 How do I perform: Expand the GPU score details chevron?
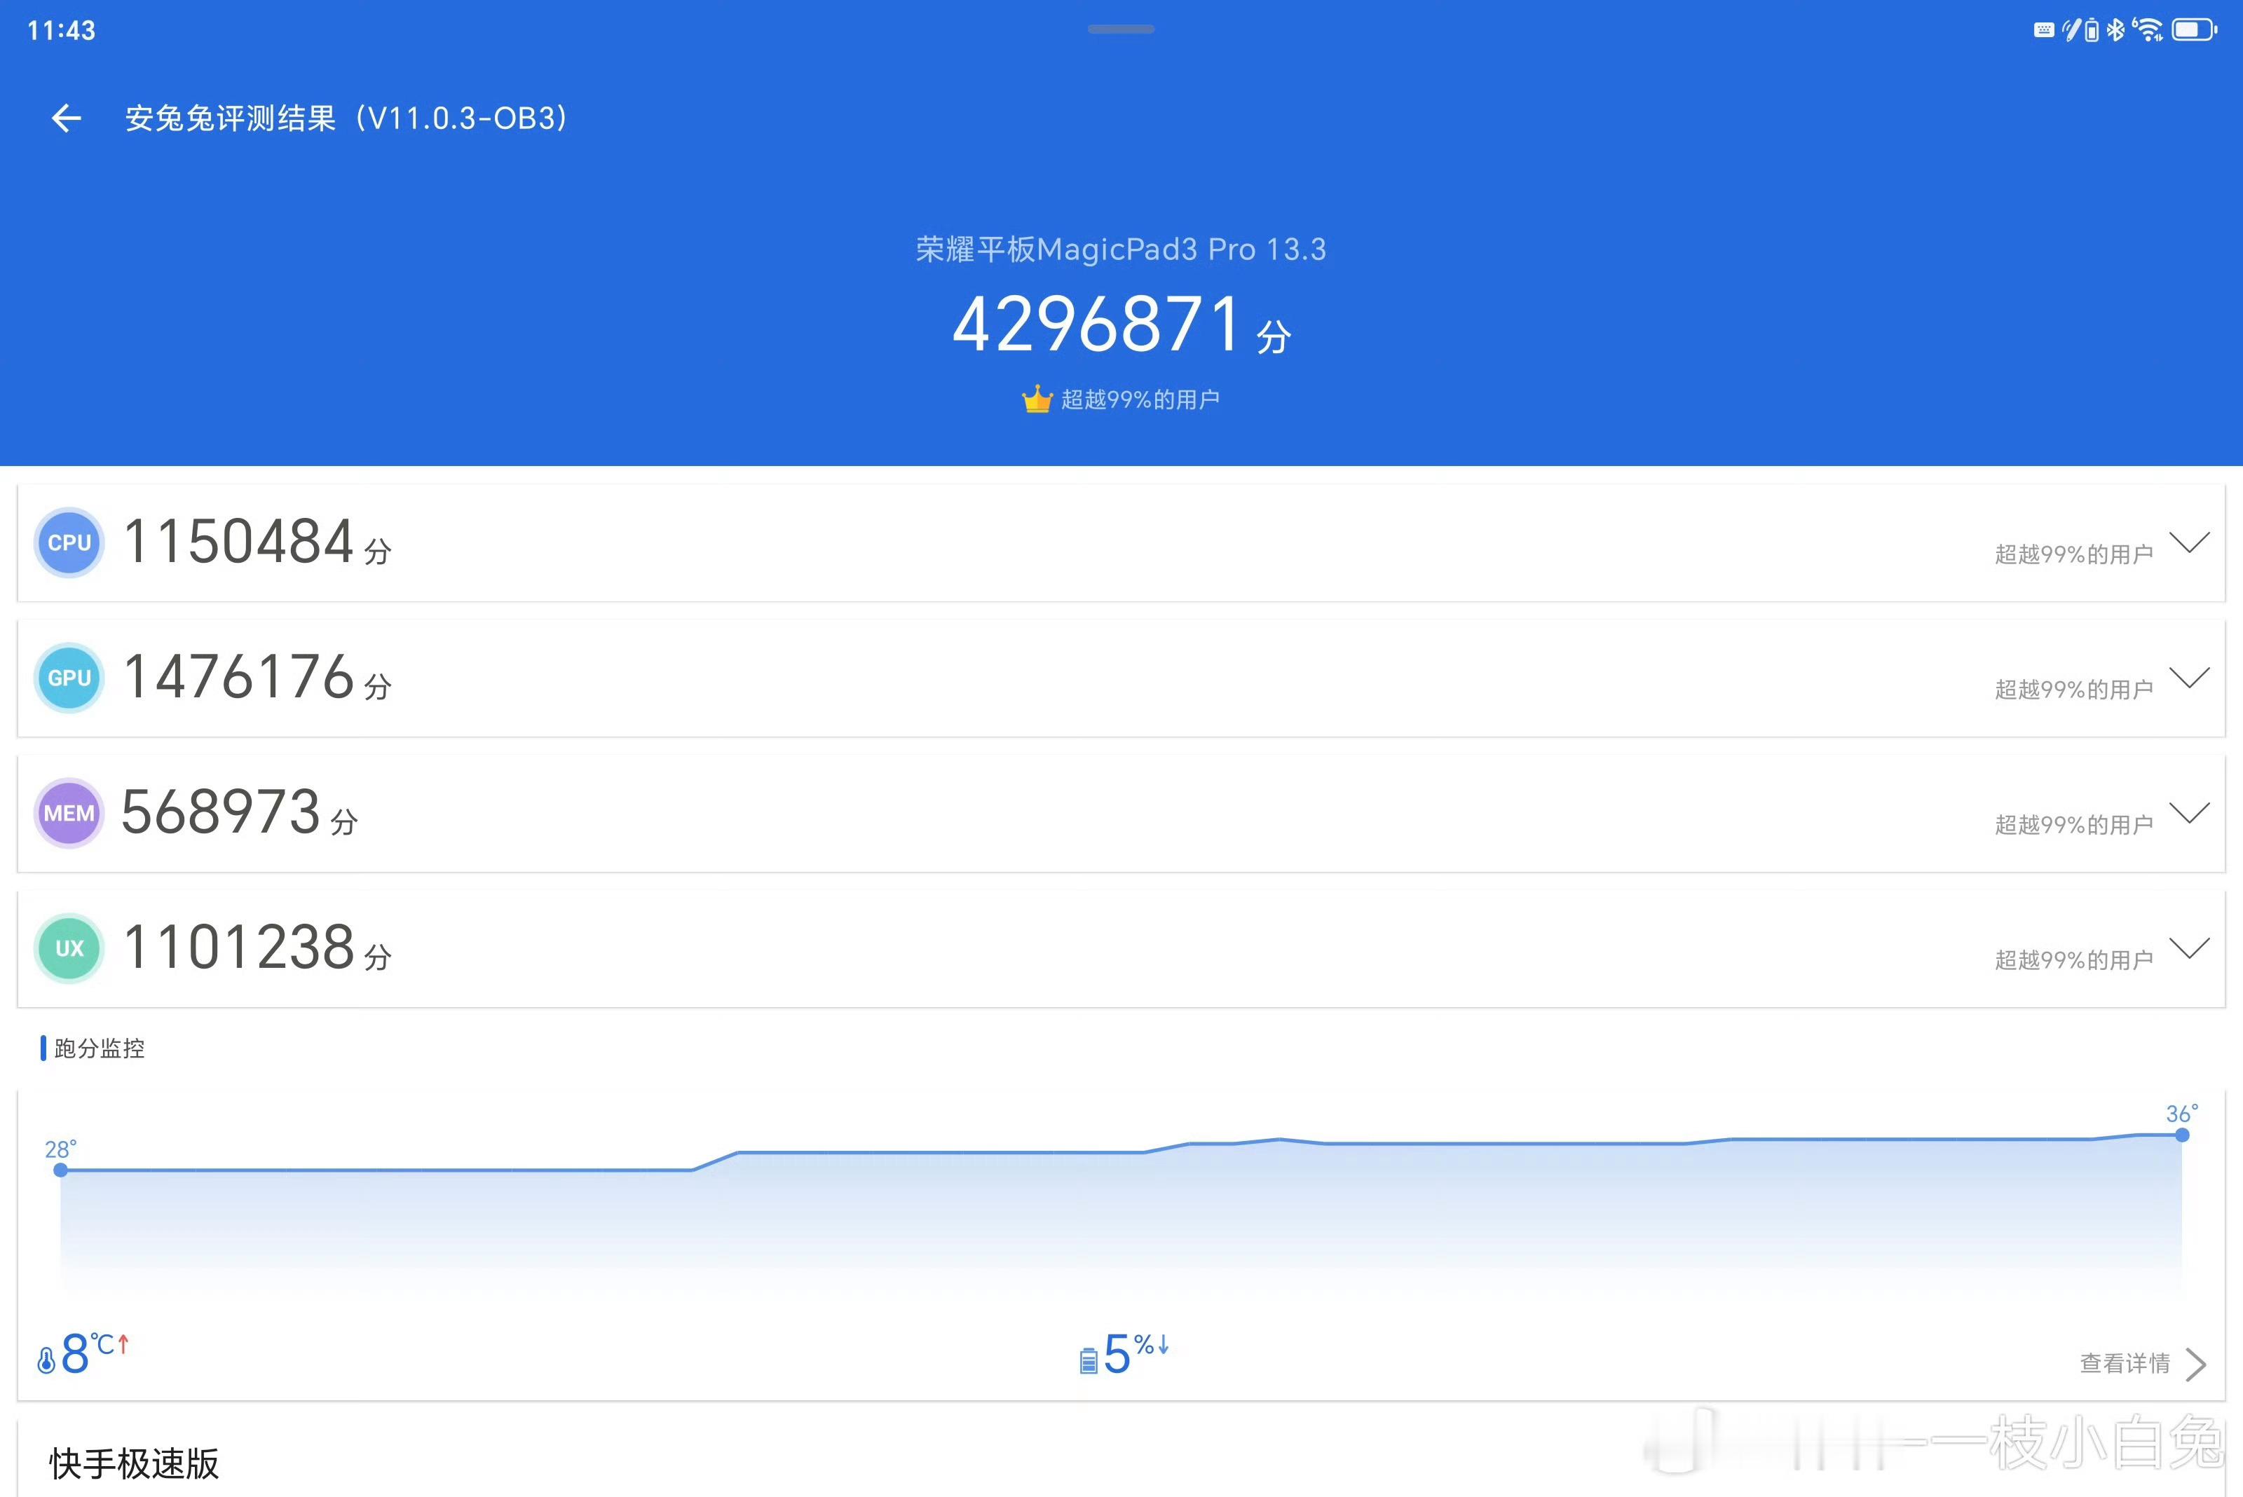tap(2190, 678)
